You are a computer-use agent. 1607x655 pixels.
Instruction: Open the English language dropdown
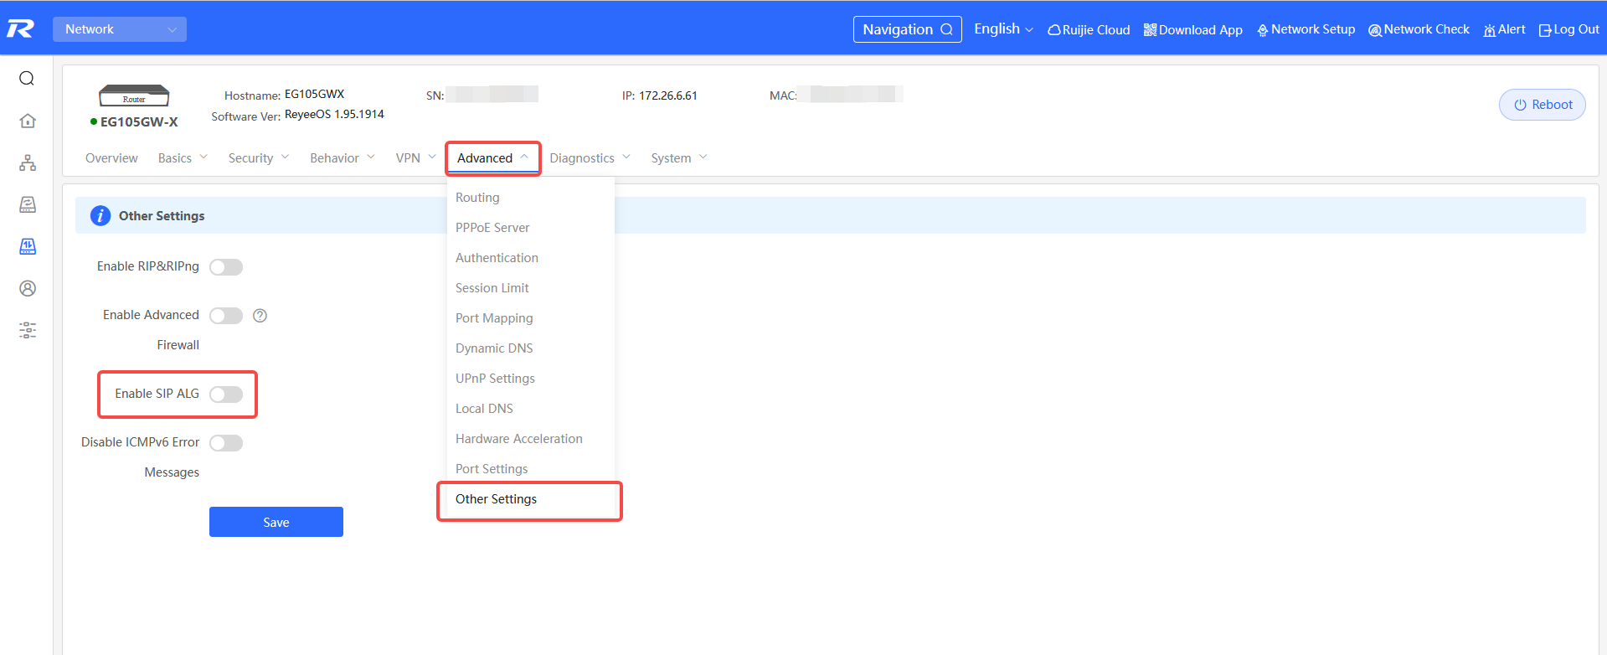1003,29
